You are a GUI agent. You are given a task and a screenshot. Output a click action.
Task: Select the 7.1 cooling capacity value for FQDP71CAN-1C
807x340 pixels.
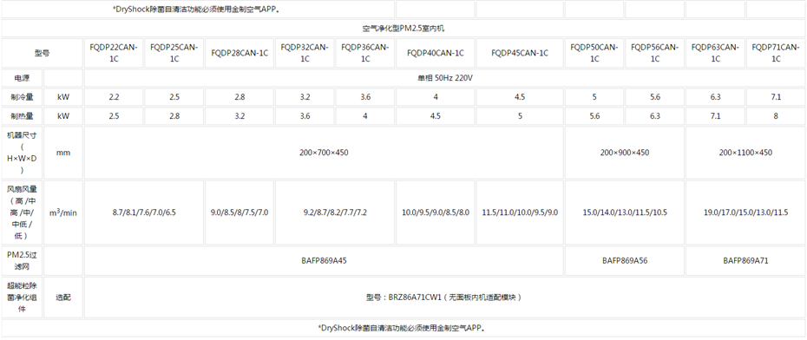click(776, 97)
